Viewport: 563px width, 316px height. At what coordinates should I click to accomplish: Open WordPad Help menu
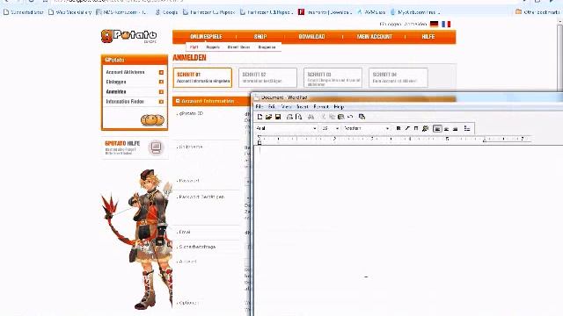click(x=339, y=107)
